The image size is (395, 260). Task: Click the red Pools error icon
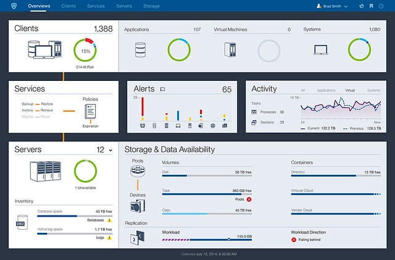coord(249,200)
